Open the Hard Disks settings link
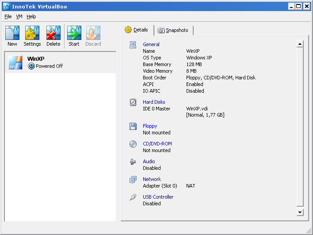 [x=154, y=102]
